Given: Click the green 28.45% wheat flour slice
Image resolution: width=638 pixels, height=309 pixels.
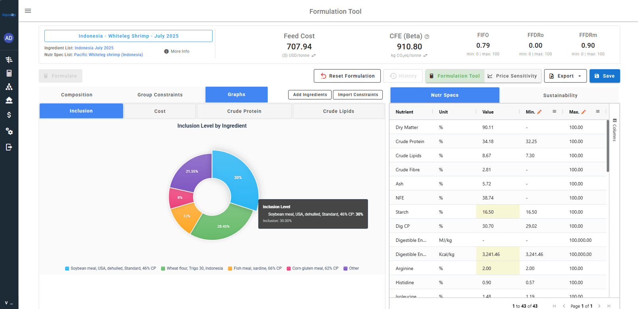Looking at the screenshot, I should (223, 226).
